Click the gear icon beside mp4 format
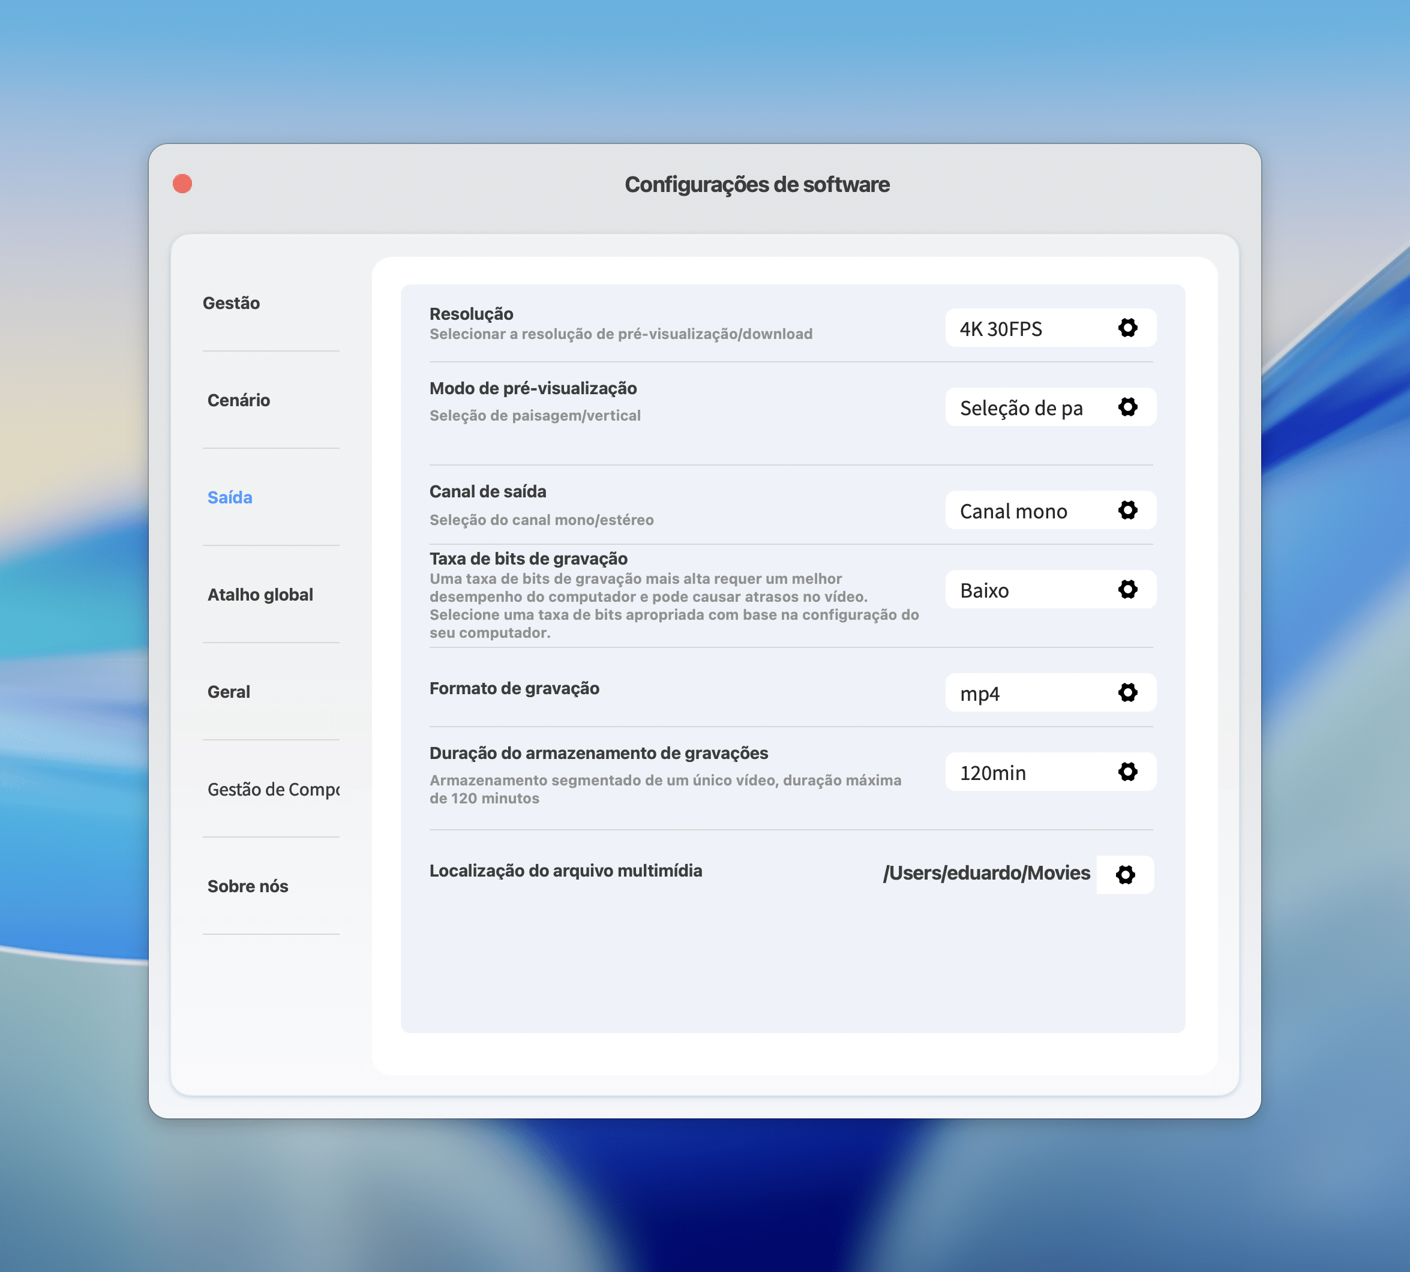This screenshot has height=1272, width=1410. [x=1127, y=692]
